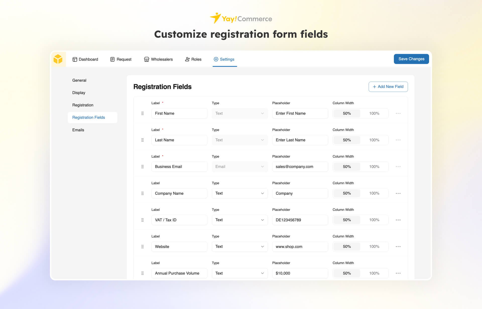Image resolution: width=482 pixels, height=309 pixels.
Task: Open three-dot menu for Website row
Action: tap(398, 246)
